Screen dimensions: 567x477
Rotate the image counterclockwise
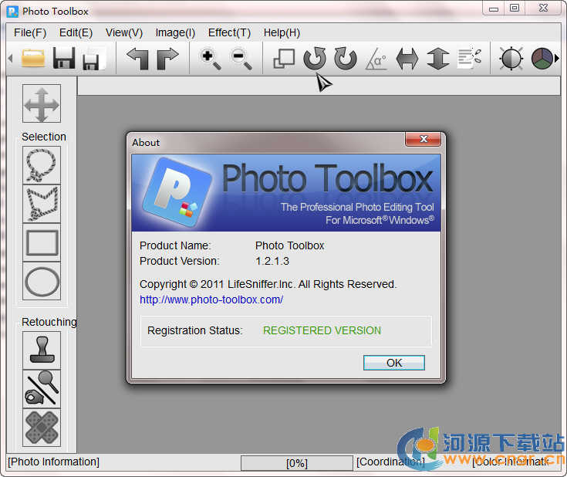point(314,58)
